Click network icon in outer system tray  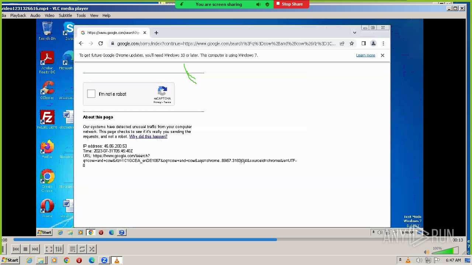tap(428, 260)
